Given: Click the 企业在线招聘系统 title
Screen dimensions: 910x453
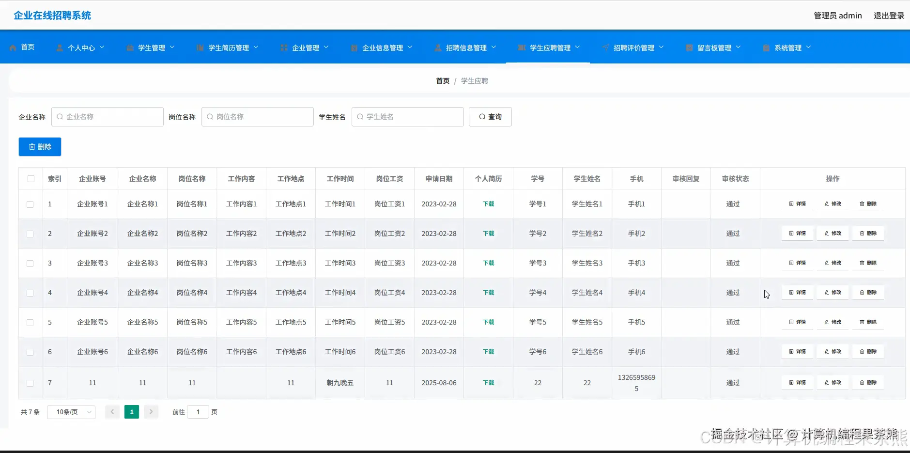Looking at the screenshot, I should 52,16.
